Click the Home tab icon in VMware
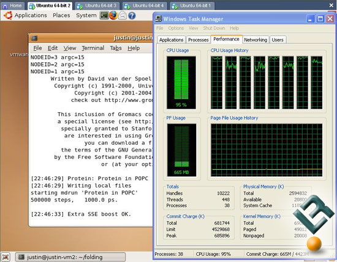Screen dimensions: 337x262 pyautogui.click(x=5, y=5)
